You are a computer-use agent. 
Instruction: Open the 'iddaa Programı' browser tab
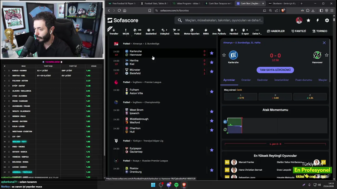pyautogui.click(x=186, y=3)
